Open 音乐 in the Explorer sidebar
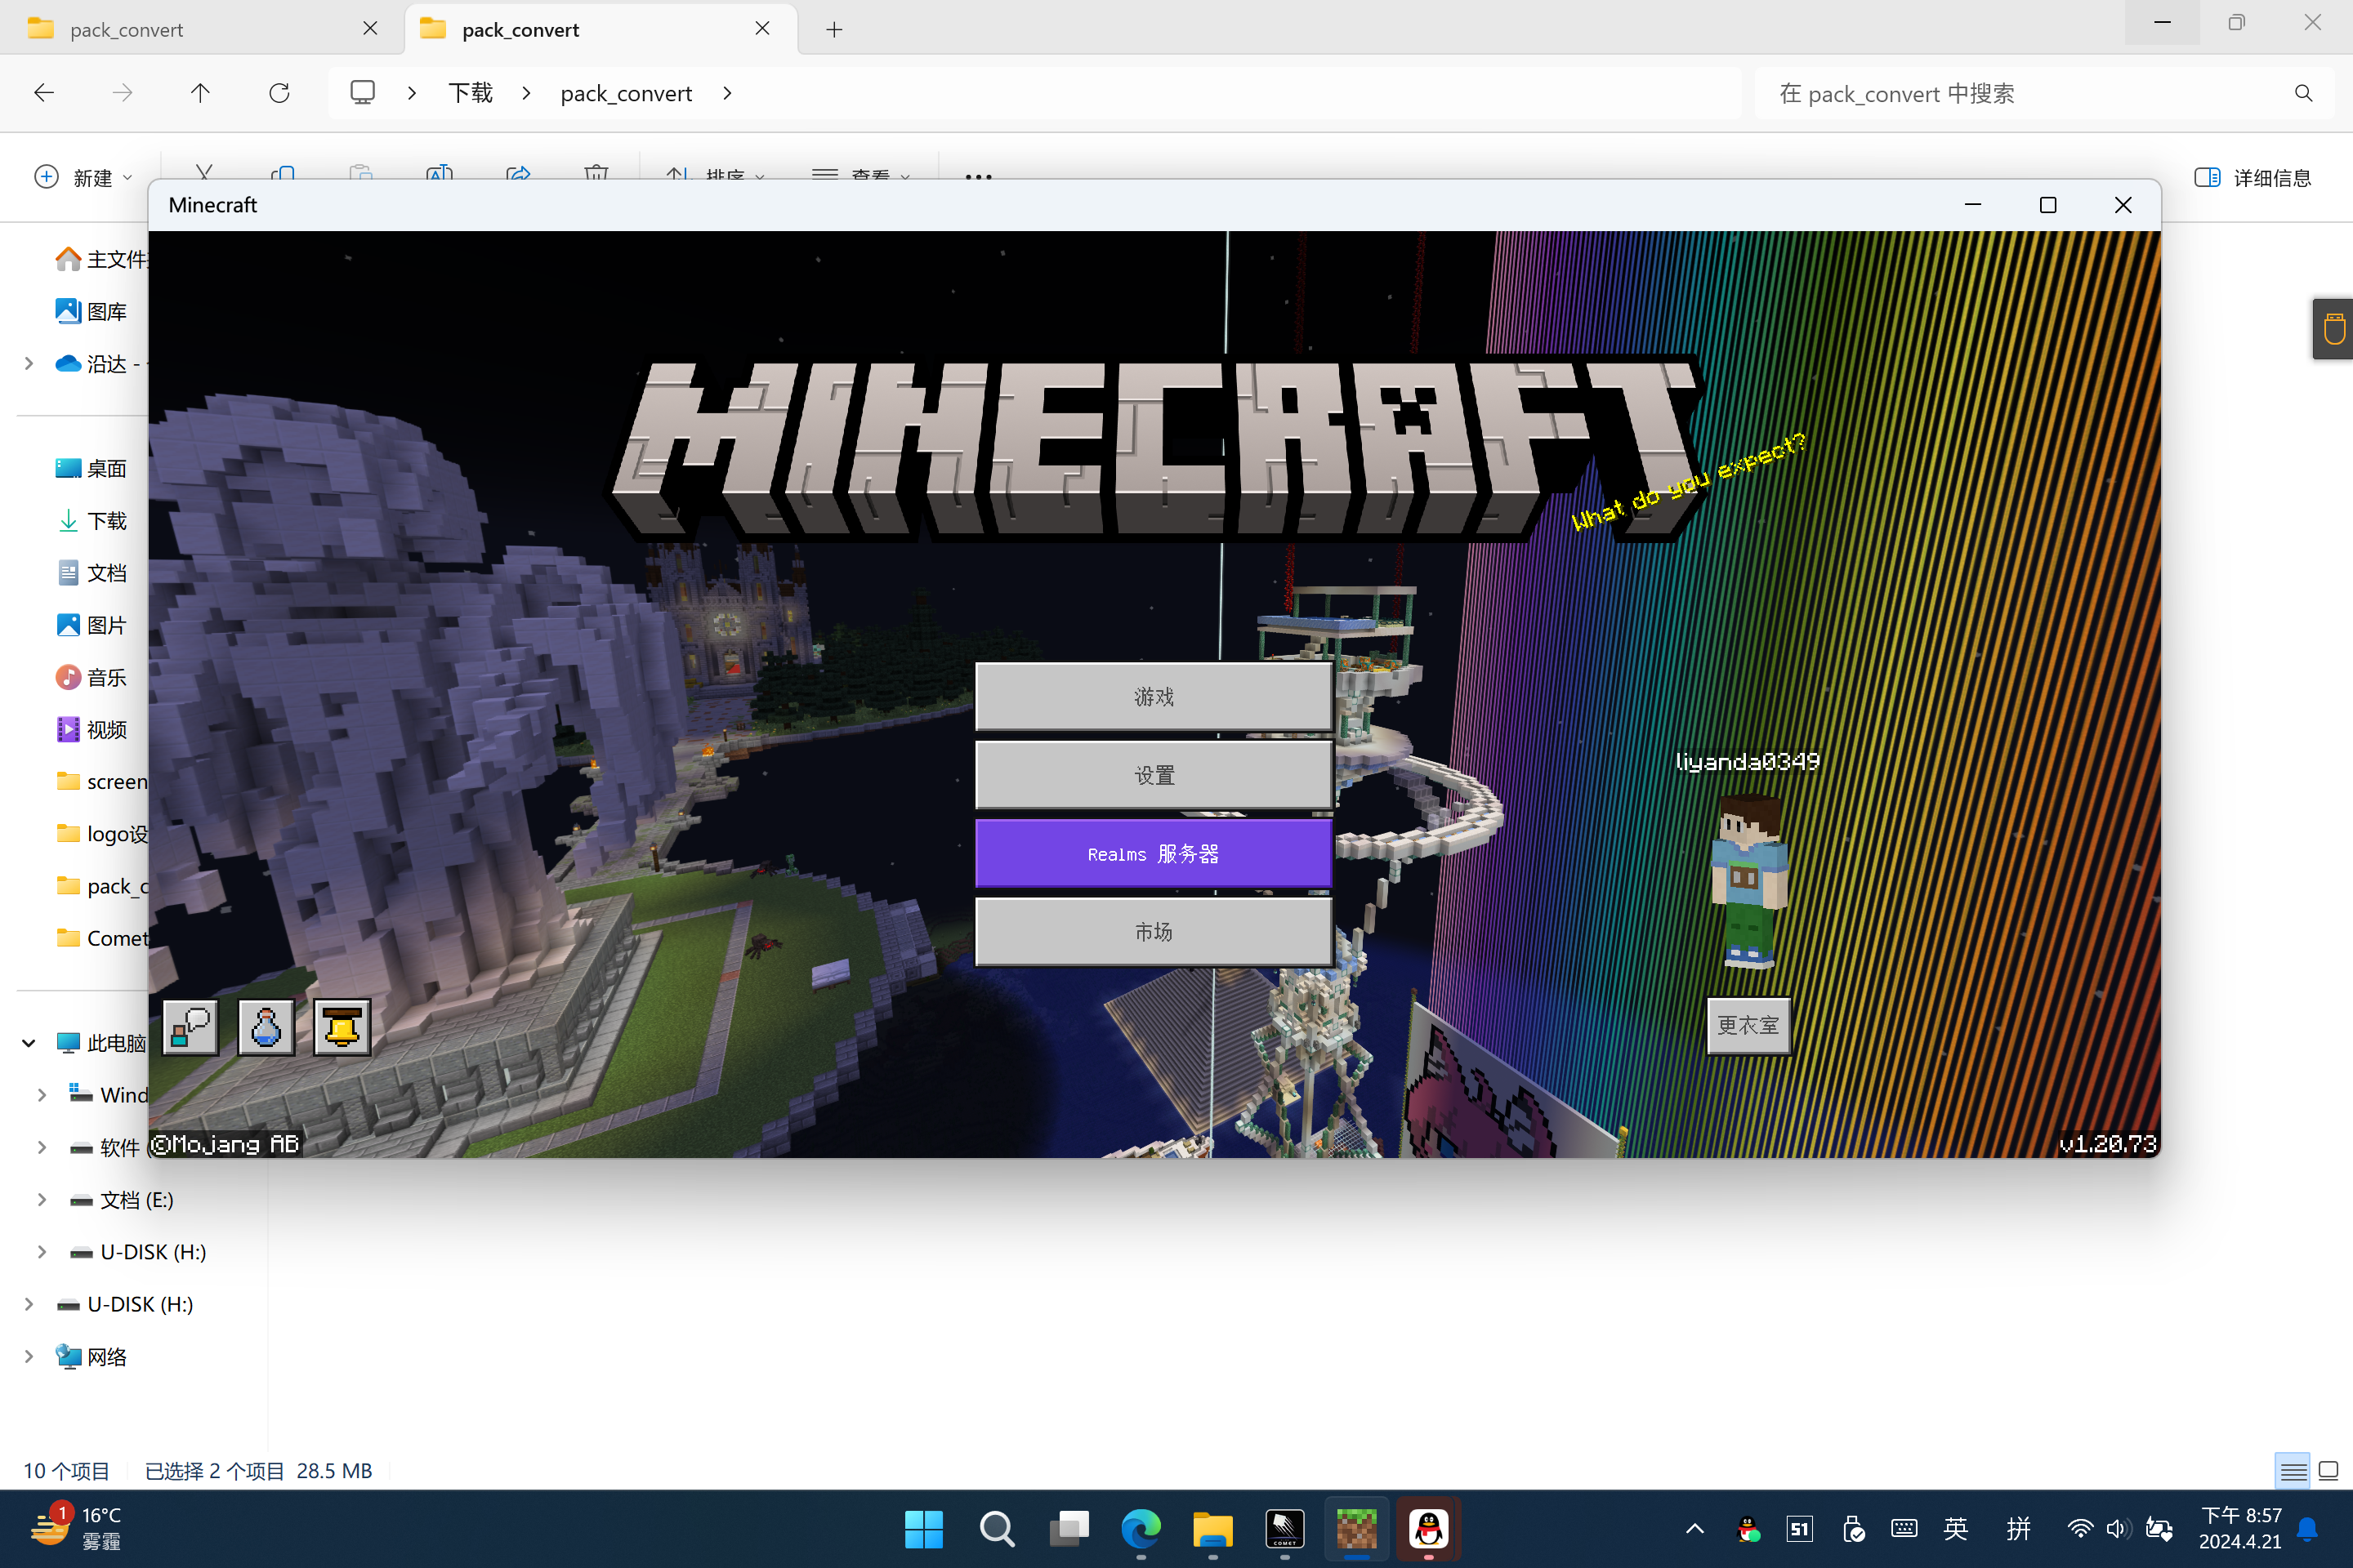 tap(91, 677)
